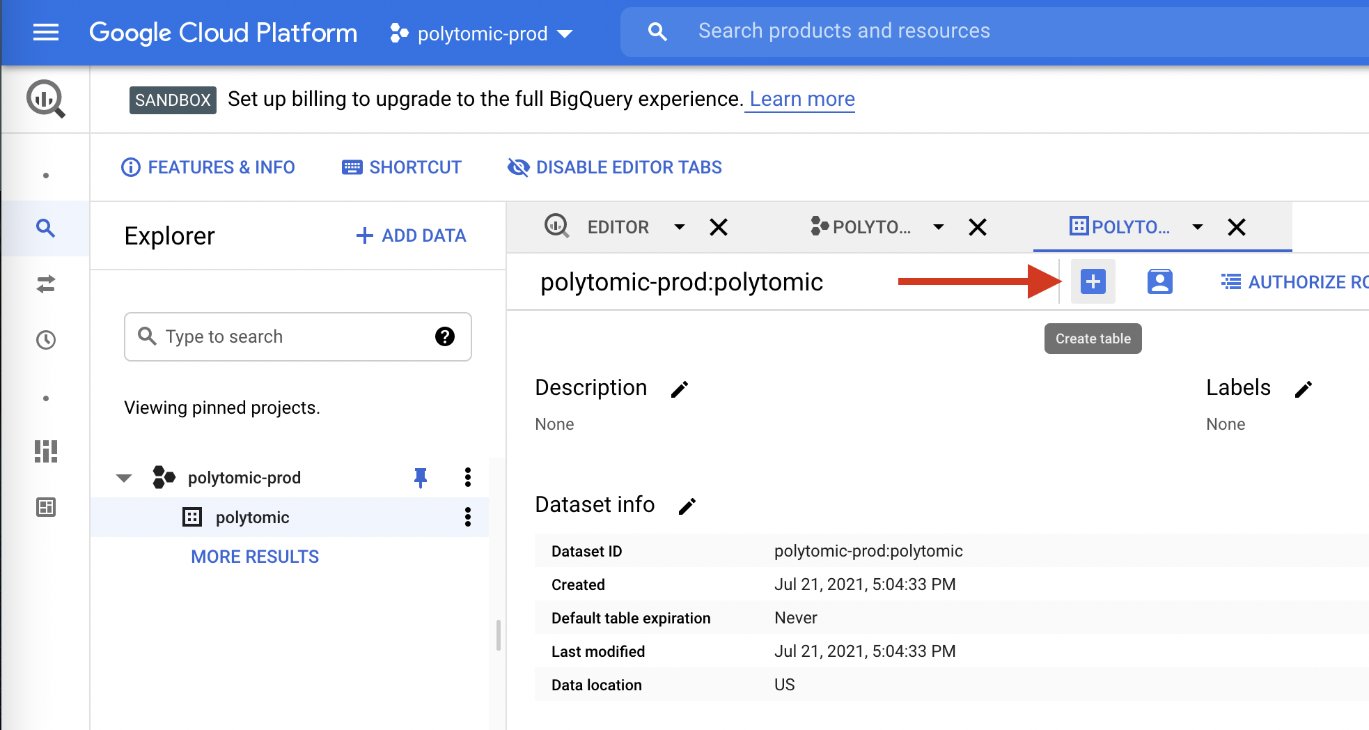The width and height of the screenshot is (1369, 730).
Task: Open the main hamburger navigation menu
Action: (x=46, y=32)
